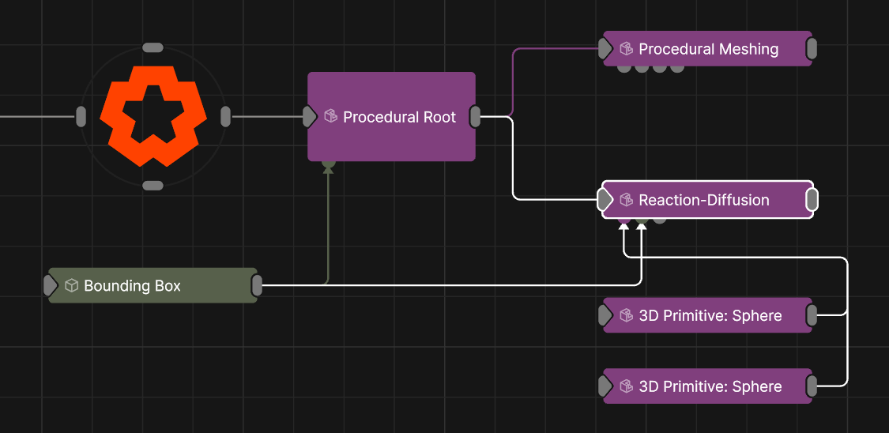Click the cube icon on Procedural Root node
889x433 pixels.
330,116
